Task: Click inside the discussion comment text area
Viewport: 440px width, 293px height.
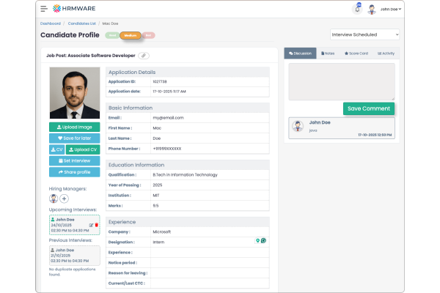Action: pos(341,81)
